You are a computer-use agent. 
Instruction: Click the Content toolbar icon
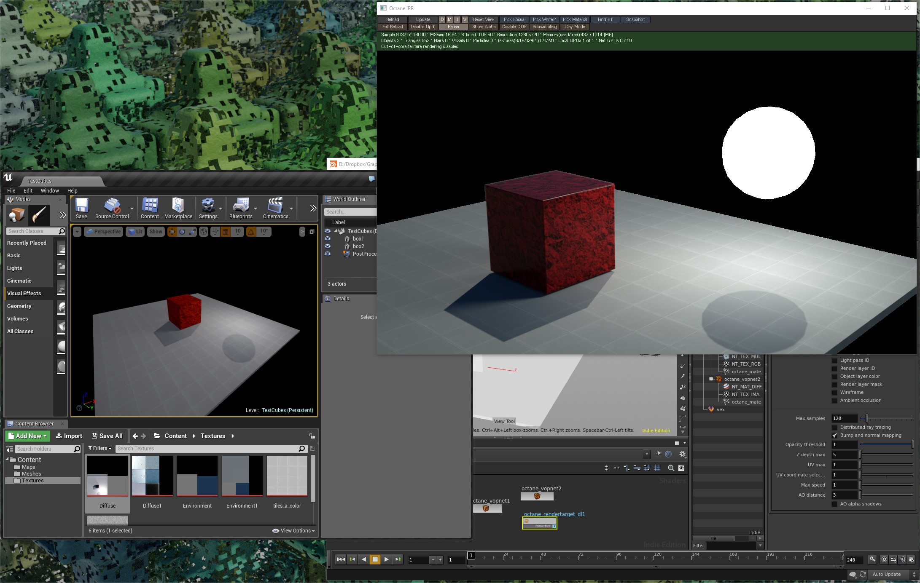[x=150, y=206]
